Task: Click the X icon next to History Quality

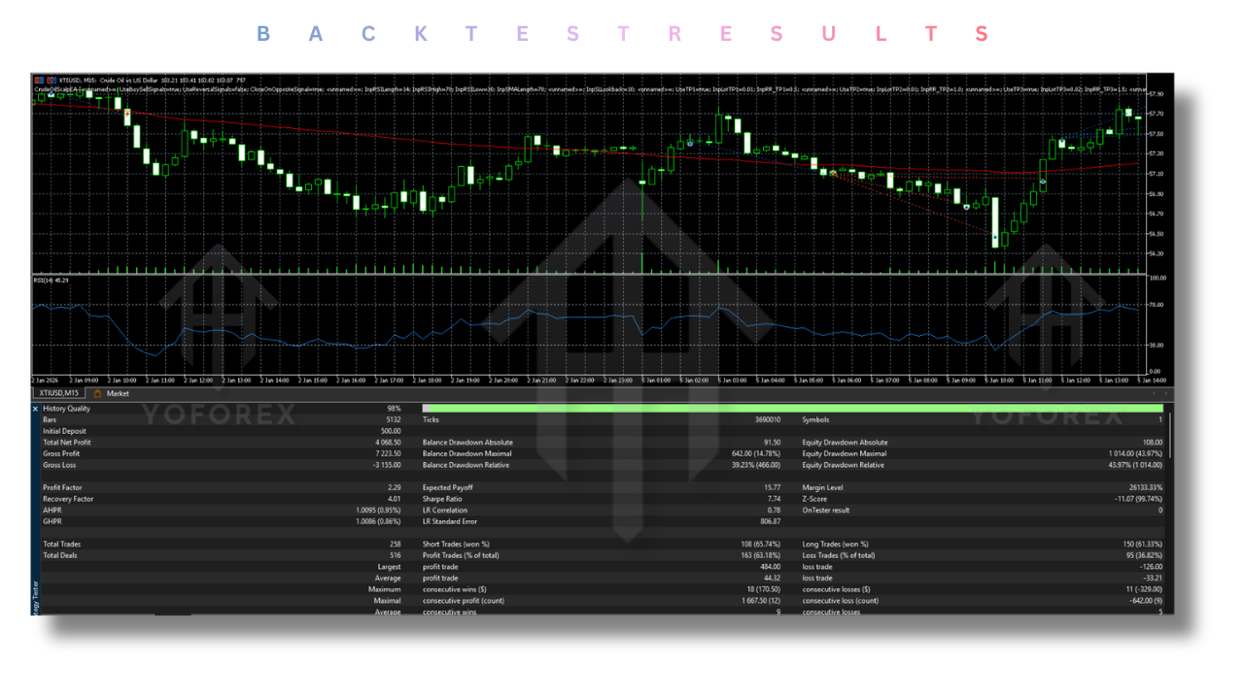Action: coord(35,409)
